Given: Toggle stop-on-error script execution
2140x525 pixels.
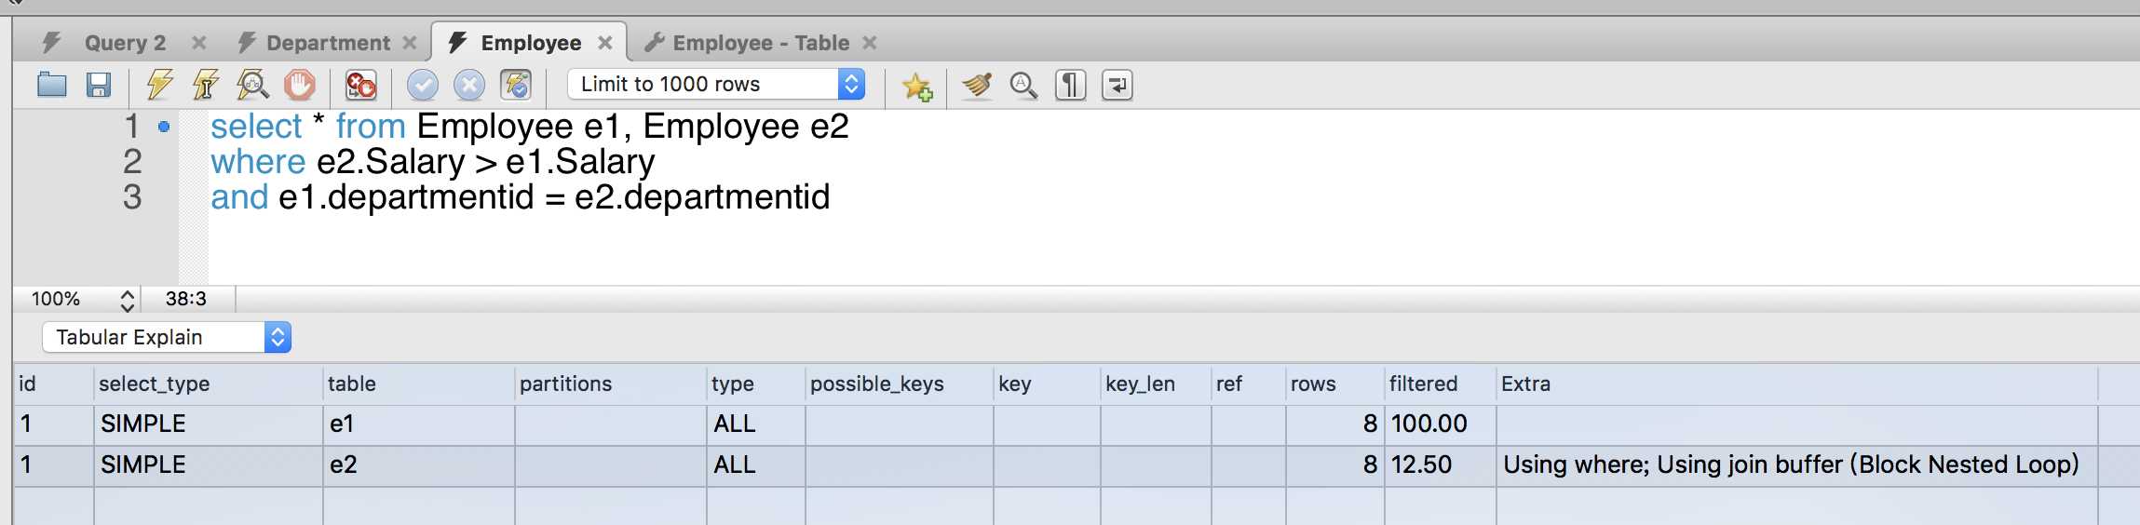Looking at the screenshot, I should coord(360,86).
